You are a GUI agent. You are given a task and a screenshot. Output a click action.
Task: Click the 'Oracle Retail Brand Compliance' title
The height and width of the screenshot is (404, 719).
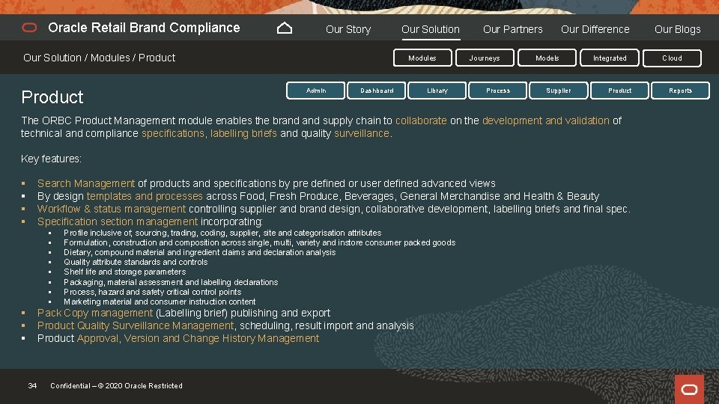tap(144, 28)
